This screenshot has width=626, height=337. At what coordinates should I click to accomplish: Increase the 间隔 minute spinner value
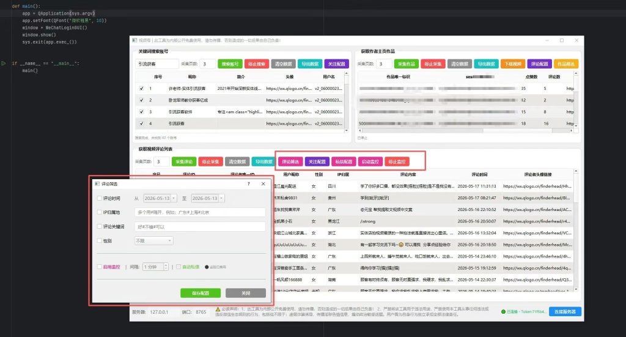pos(166,265)
